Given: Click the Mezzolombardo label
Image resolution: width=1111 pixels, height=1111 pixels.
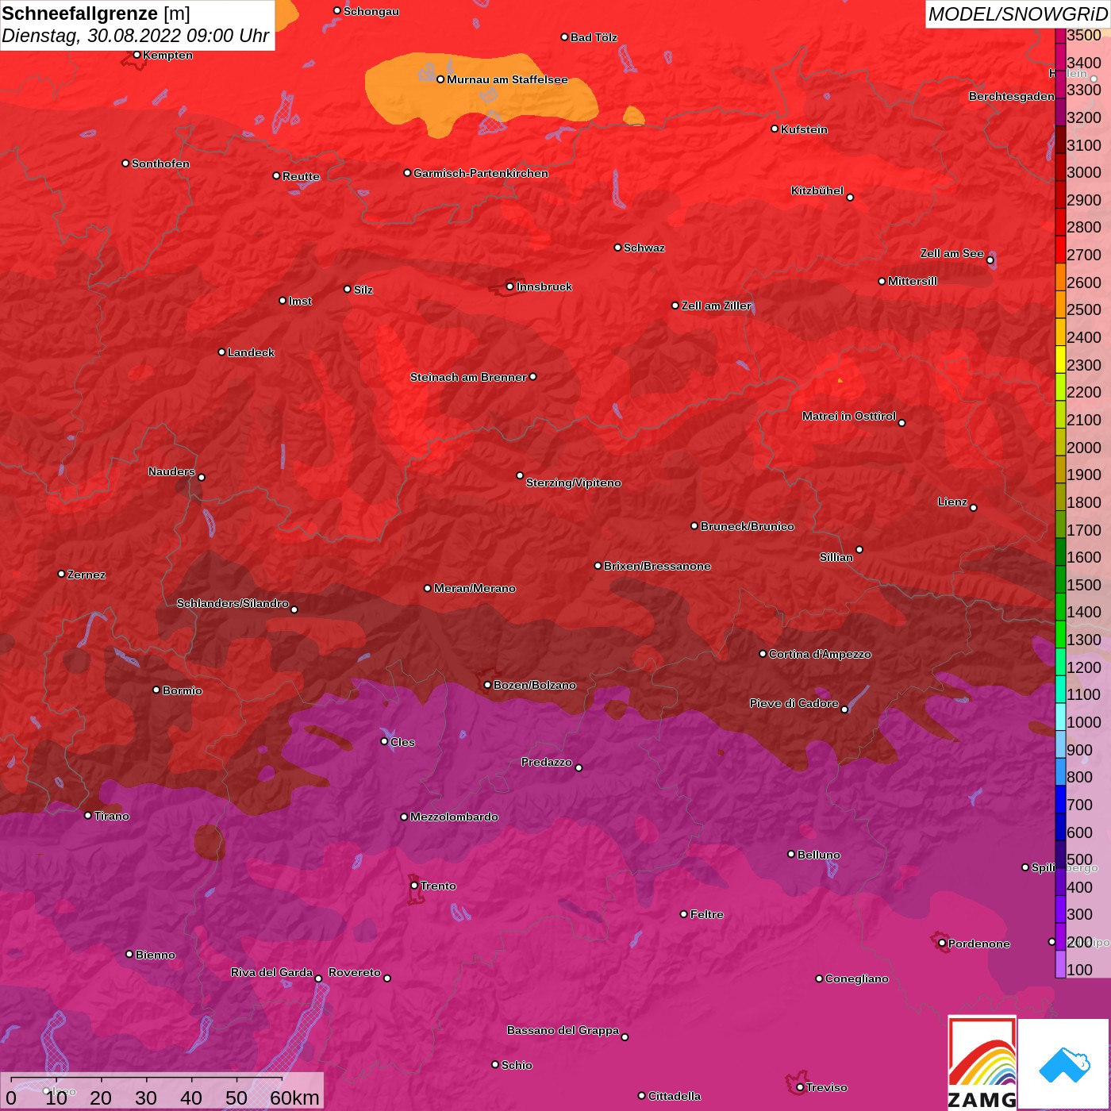Looking at the screenshot, I should coord(454,817).
